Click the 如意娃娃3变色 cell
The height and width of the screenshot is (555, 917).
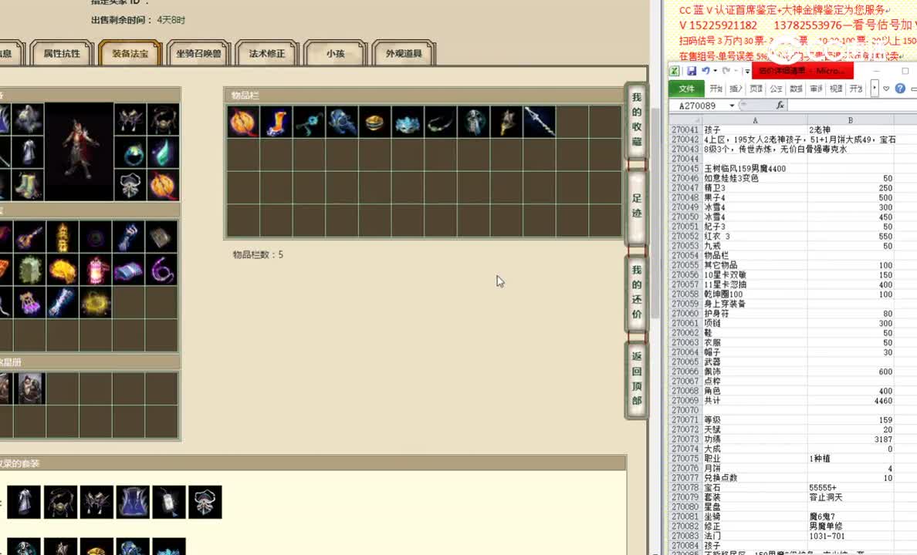(754, 178)
